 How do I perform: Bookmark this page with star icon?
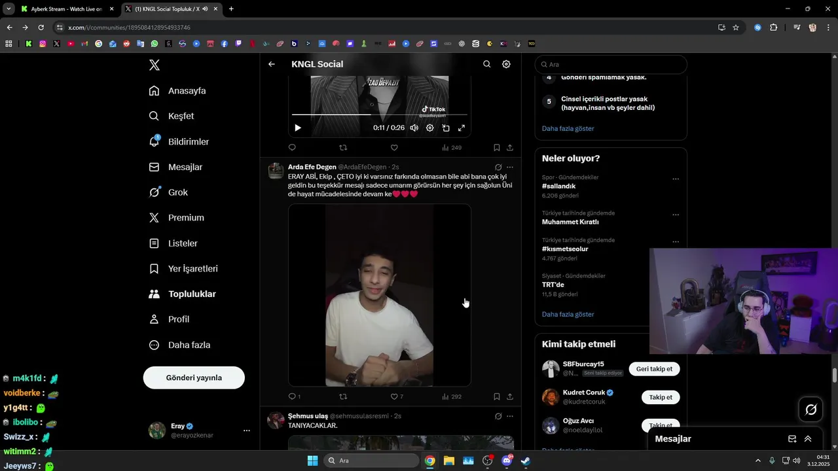pos(736,27)
